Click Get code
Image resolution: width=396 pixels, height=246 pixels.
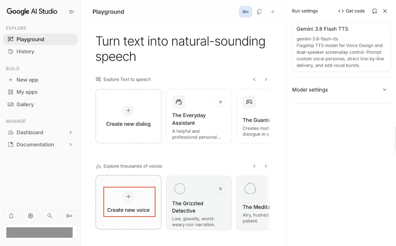(352, 11)
